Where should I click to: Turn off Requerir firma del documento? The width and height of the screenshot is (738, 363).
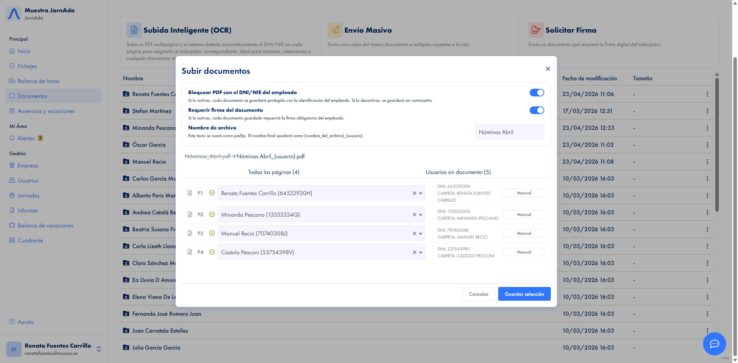(537, 110)
